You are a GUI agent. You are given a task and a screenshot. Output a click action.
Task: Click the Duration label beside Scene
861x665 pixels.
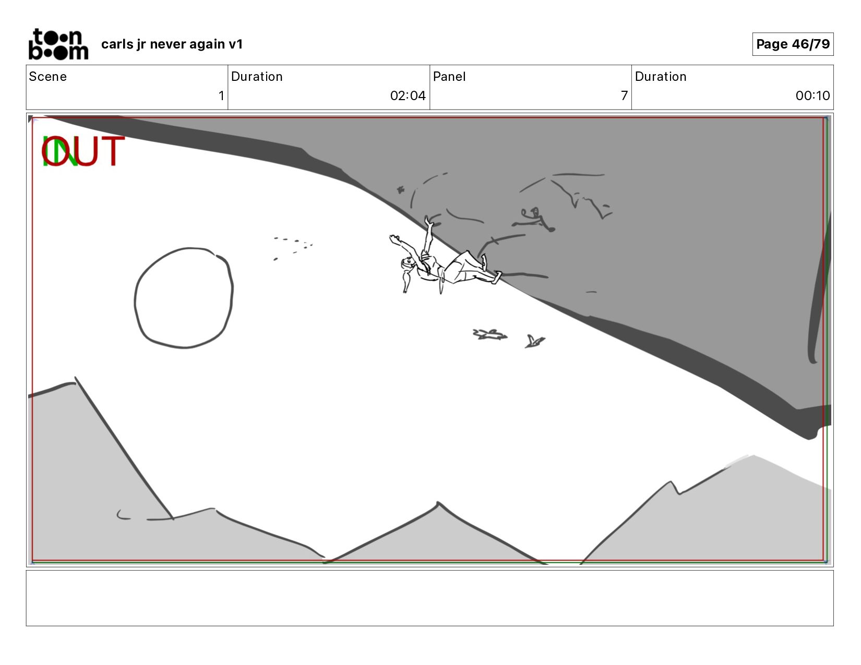[257, 77]
